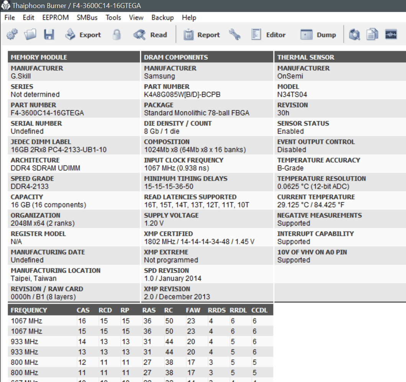The height and width of the screenshot is (382, 406).
Task: Click the Report clipboard icon
Action: pos(188,34)
